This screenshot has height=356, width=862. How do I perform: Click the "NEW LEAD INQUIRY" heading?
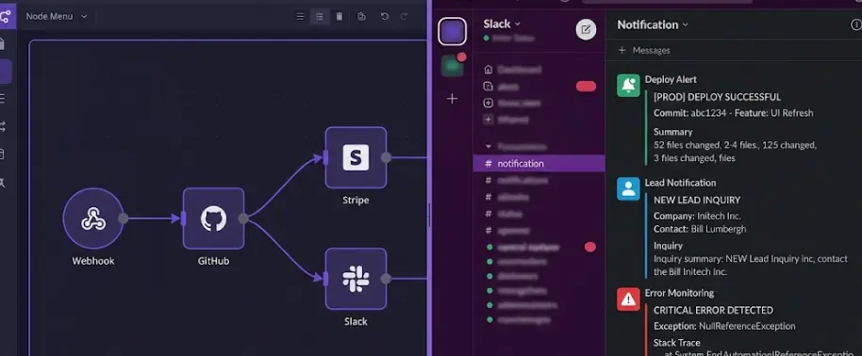[697, 200]
